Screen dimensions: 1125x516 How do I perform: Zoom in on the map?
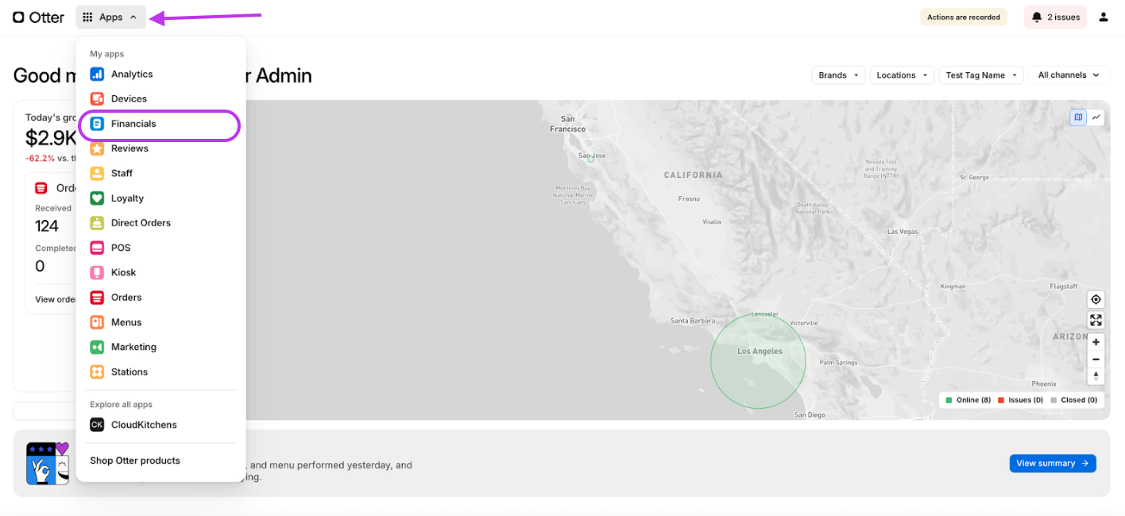click(x=1096, y=342)
